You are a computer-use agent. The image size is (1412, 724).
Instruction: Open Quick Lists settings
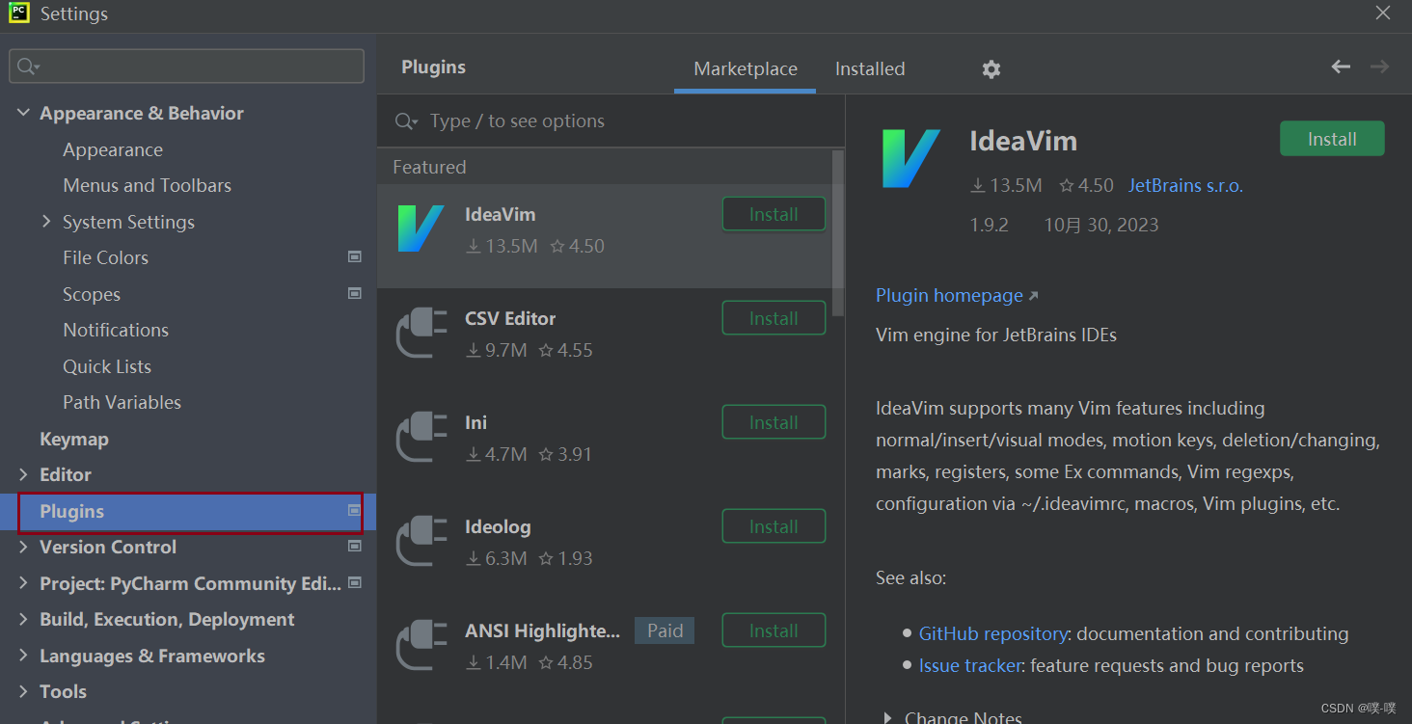pyautogui.click(x=107, y=366)
